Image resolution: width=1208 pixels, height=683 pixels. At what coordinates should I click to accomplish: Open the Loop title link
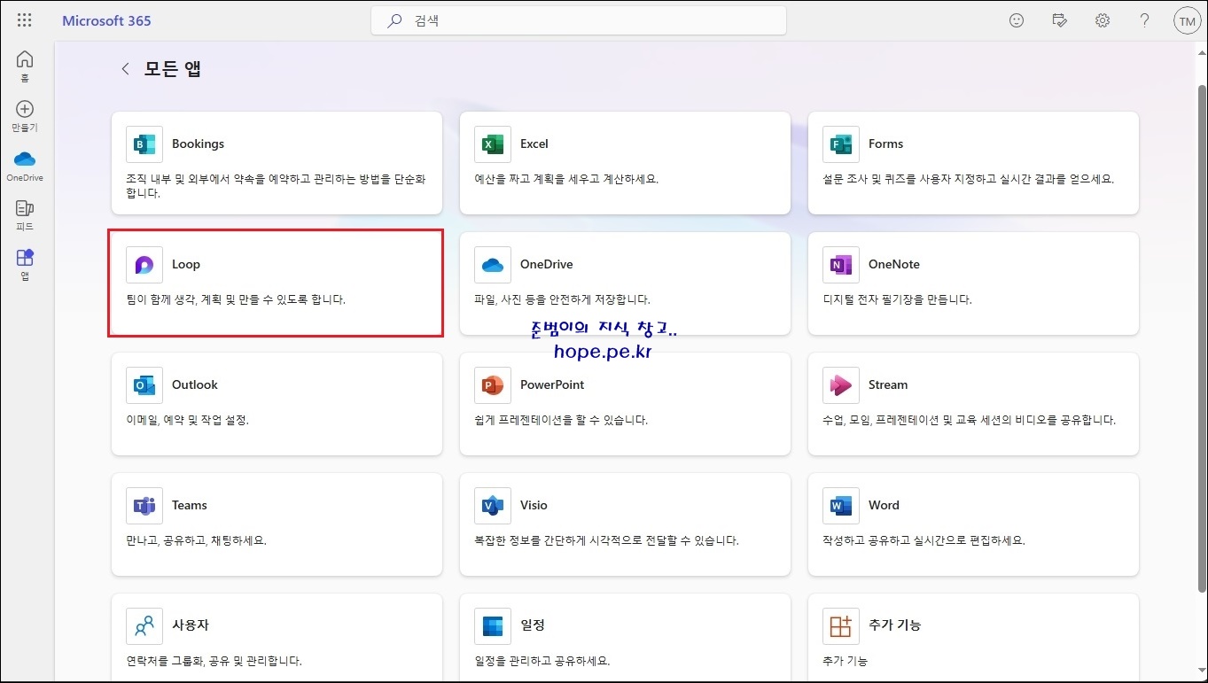(186, 264)
